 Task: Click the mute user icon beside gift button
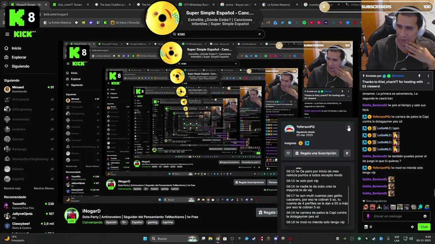coord(347,153)
